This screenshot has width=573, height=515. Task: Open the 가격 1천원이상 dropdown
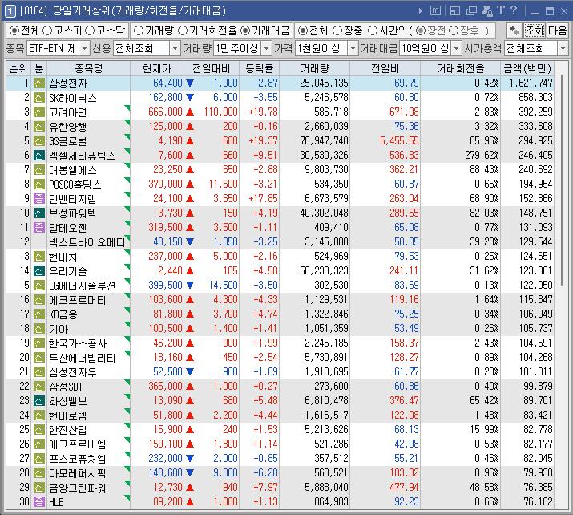pyautogui.click(x=353, y=48)
